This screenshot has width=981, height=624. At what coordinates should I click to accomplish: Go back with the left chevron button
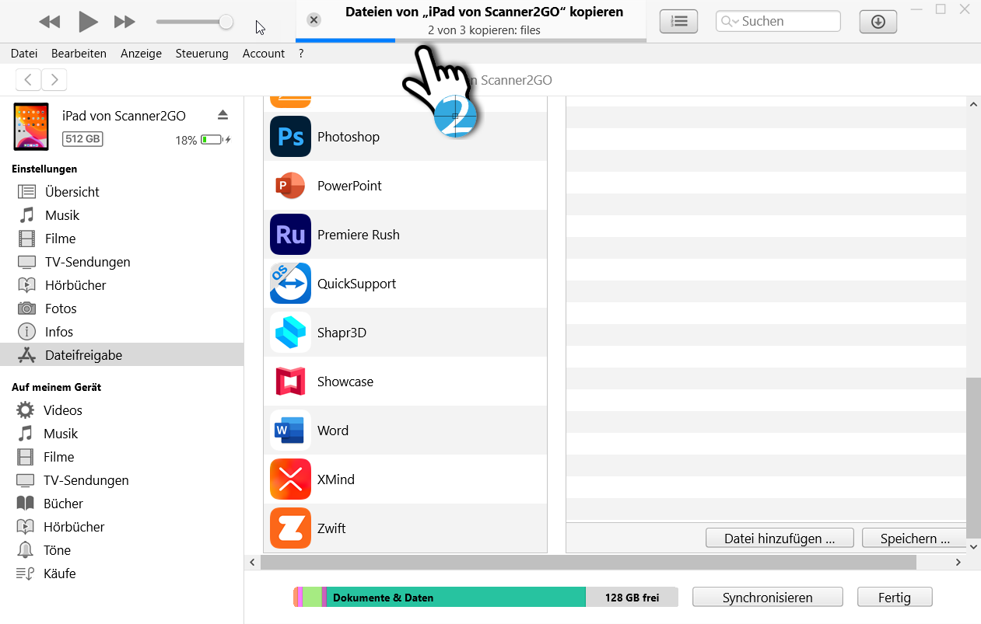point(28,79)
